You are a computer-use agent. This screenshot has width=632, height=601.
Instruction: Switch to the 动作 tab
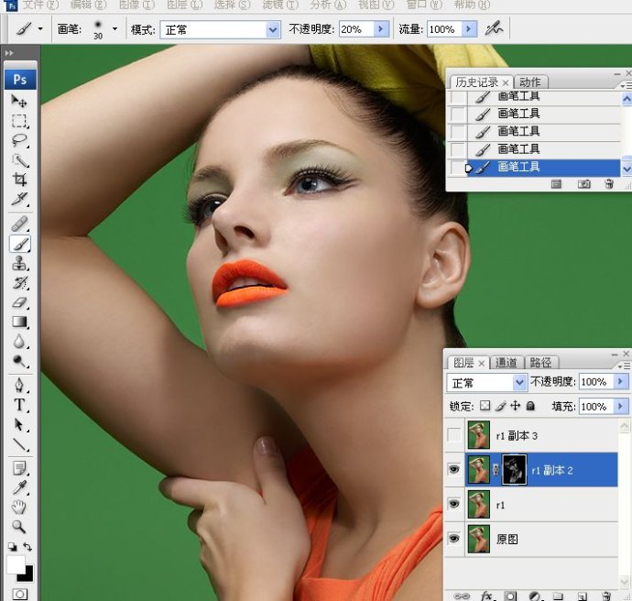[x=530, y=82]
